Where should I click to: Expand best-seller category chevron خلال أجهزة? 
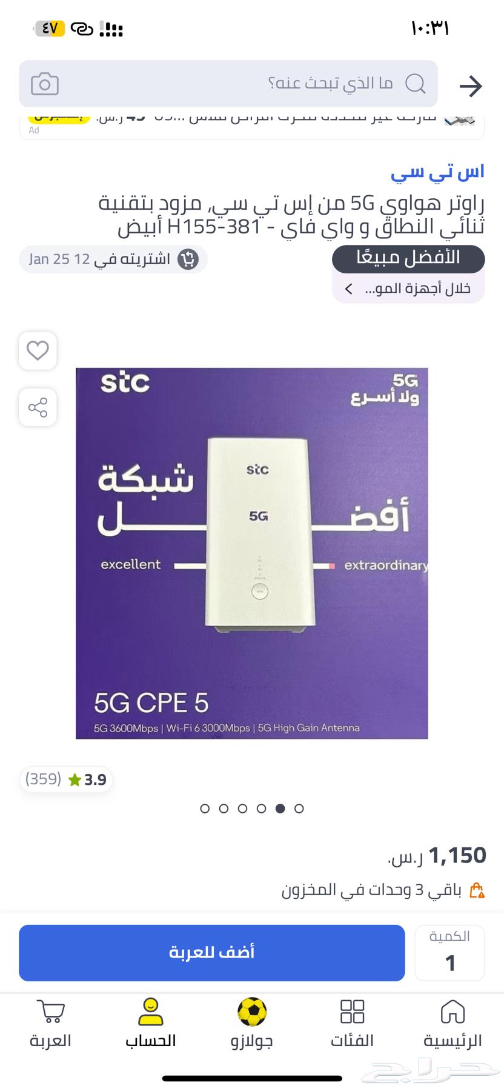(348, 289)
